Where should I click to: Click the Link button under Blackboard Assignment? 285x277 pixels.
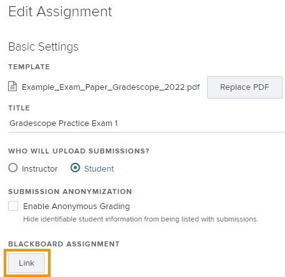point(26,263)
